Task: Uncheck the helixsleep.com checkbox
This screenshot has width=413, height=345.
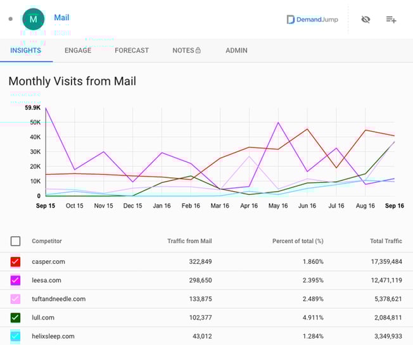Action: [x=15, y=336]
